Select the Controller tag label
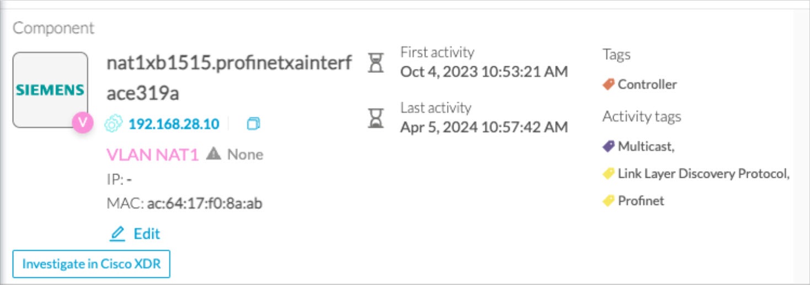The height and width of the screenshot is (285, 810). click(x=647, y=85)
